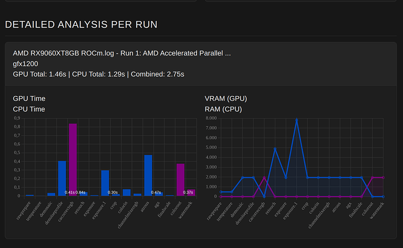This screenshot has height=248, width=403.
Task: Select the blue exposure.1 bar in time chart
Action: 105,182
